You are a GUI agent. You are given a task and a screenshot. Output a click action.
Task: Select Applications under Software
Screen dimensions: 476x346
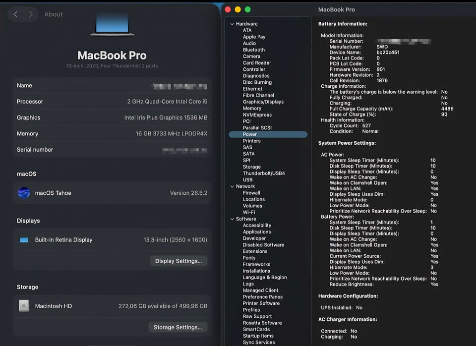(257, 232)
